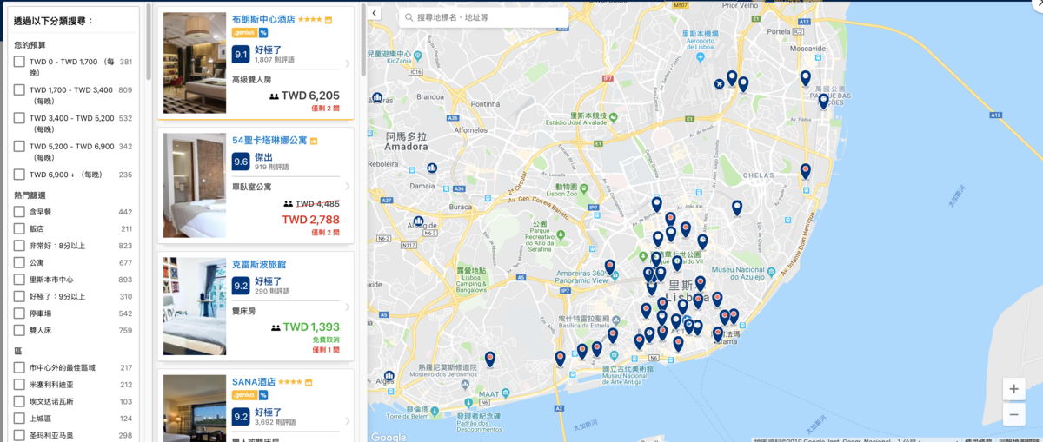Image resolution: width=1043 pixels, height=442 pixels.
Task: Zoom in on the map
Action: pyautogui.click(x=1013, y=389)
